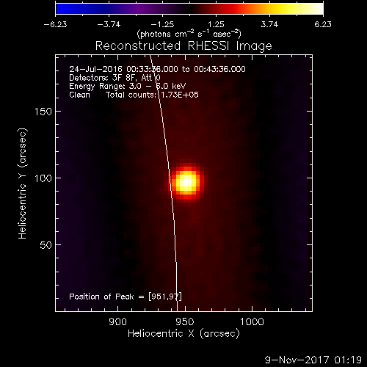Viewport: 367px width, 367px height.
Task: Click the colorbar units label
Action: [x=189, y=34]
